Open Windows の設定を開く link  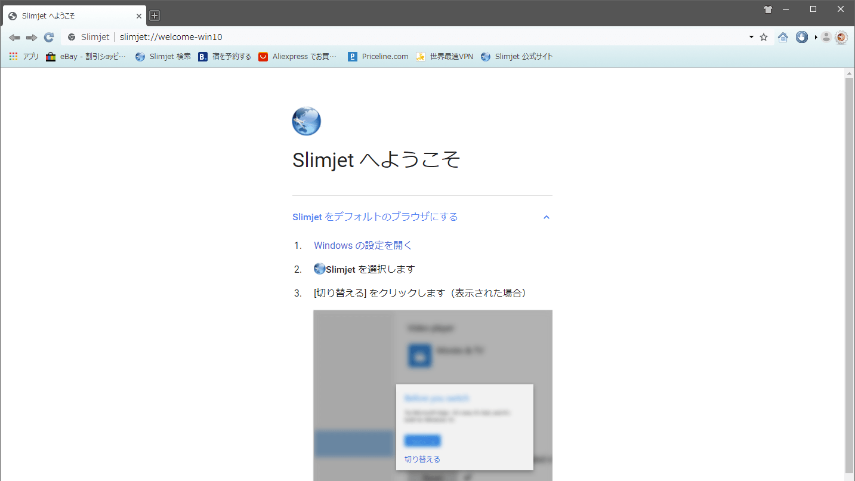pos(363,245)
